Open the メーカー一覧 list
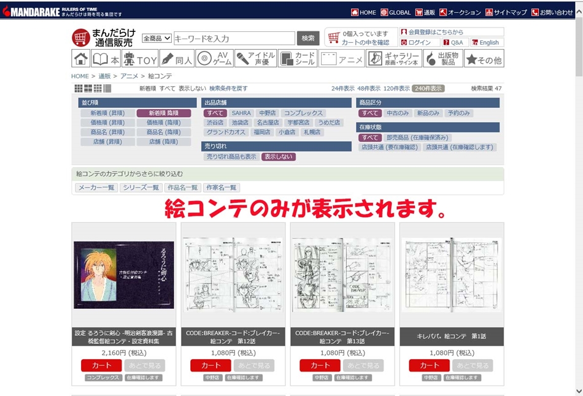This screenshot has width=583, height=396. [x=96, y=188]
